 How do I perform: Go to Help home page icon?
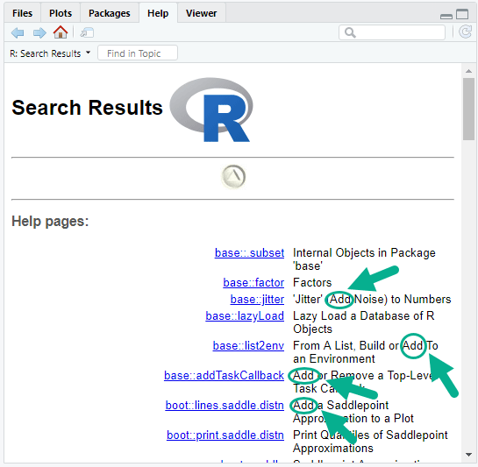[x=61, y=32]
